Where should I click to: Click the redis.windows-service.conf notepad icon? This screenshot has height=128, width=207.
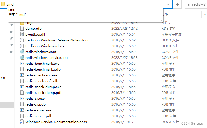[22, 57]
